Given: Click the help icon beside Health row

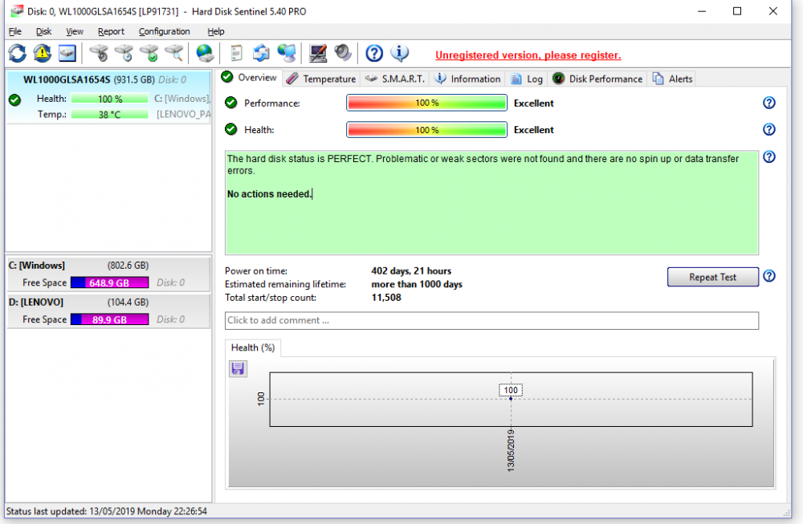Looking at the screenshot, I should [x=769, y=129].
